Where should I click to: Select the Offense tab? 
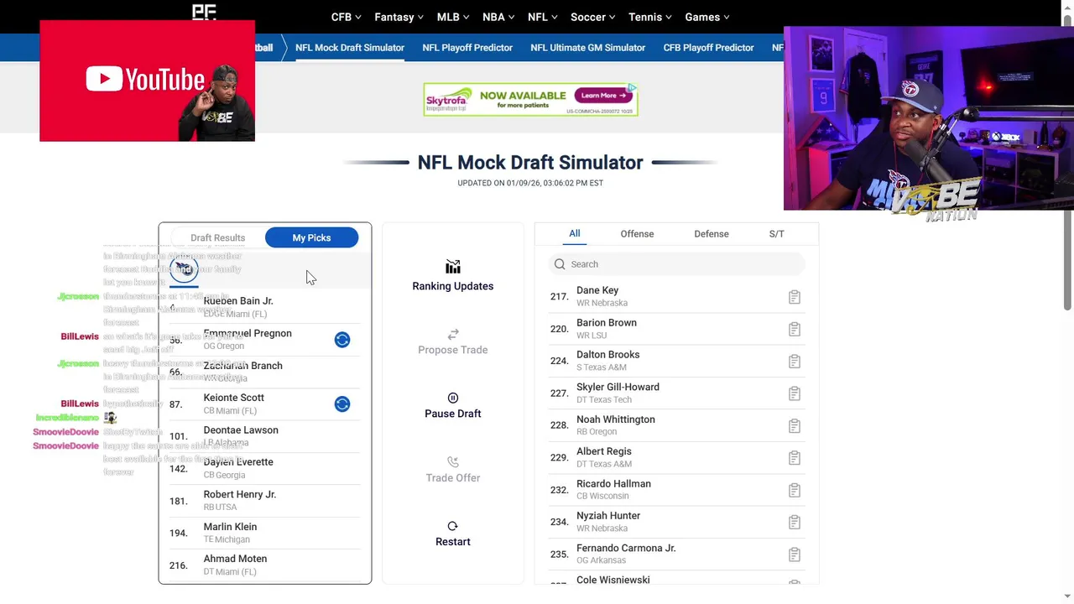(637, 234)
